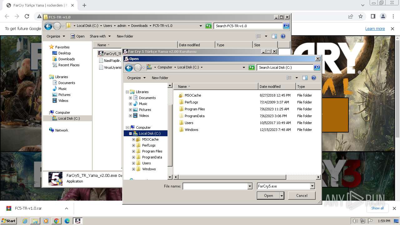Open Organize menu in Open dialog
The height and width of the screenshot is (225, 400).
[x=136, y=78]
